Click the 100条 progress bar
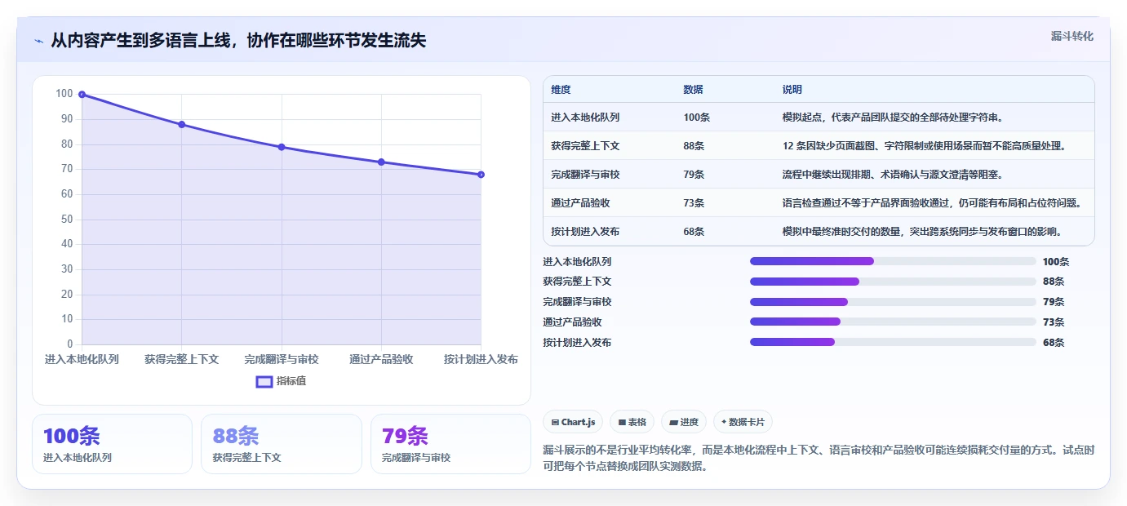Image resolution: width=1127 pixels, height=506 pixels. pos(893,261)
